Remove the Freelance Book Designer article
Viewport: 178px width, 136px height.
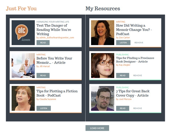point(137,75)
